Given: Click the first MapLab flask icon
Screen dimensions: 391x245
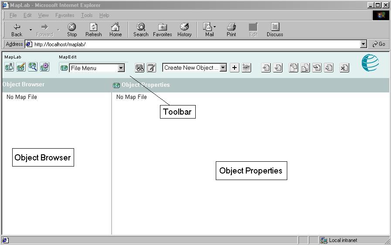Looking at the screenshot, I should pos(9,67).
